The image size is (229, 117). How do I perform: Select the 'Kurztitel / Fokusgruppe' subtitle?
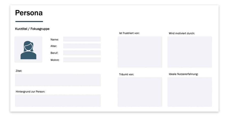(x=32, y=29)
